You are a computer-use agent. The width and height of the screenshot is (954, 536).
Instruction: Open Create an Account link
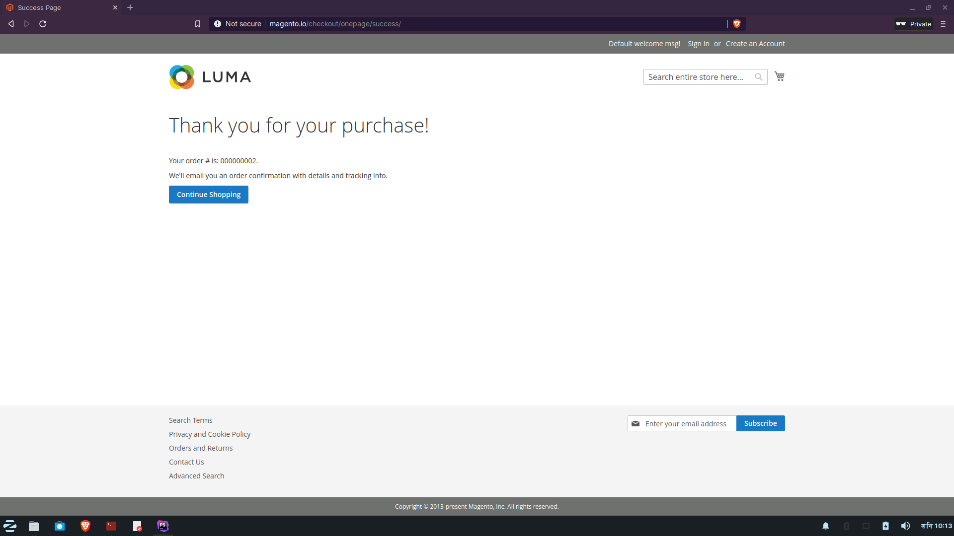click(755, 44)
